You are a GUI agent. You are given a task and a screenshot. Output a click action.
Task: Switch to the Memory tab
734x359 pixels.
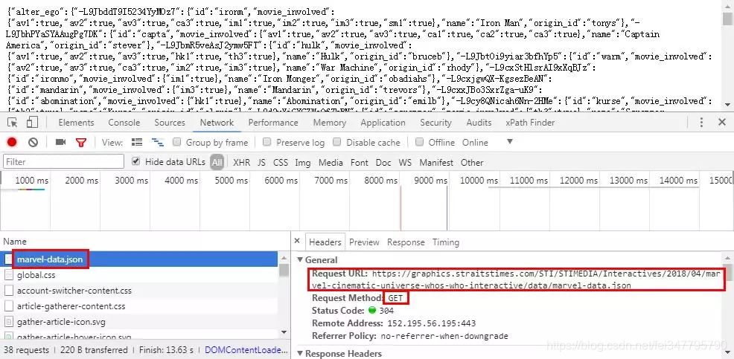pyautogui.click(x=330, y=123)
